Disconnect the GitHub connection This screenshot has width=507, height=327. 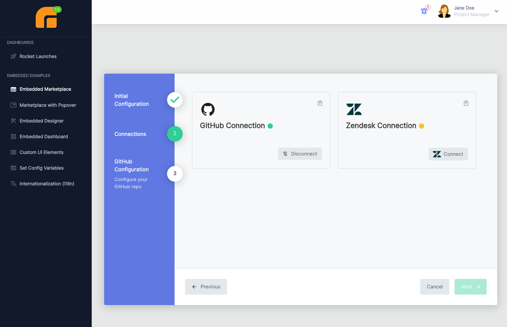(x=300, y=154)
